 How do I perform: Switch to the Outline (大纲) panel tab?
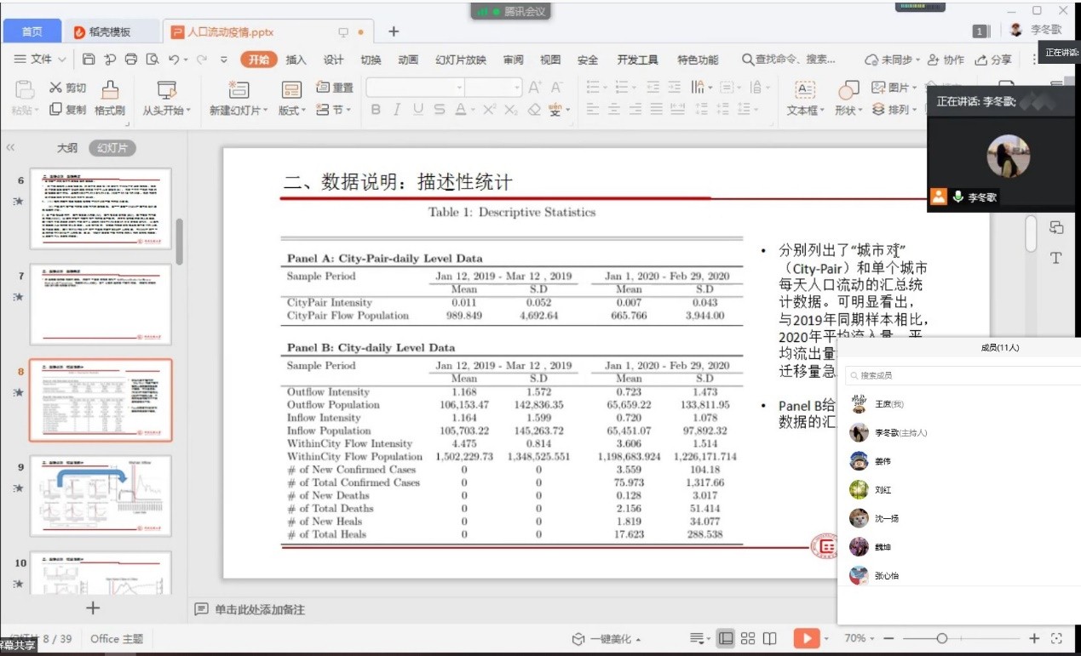pyautogui.click(x=67, y=148)
